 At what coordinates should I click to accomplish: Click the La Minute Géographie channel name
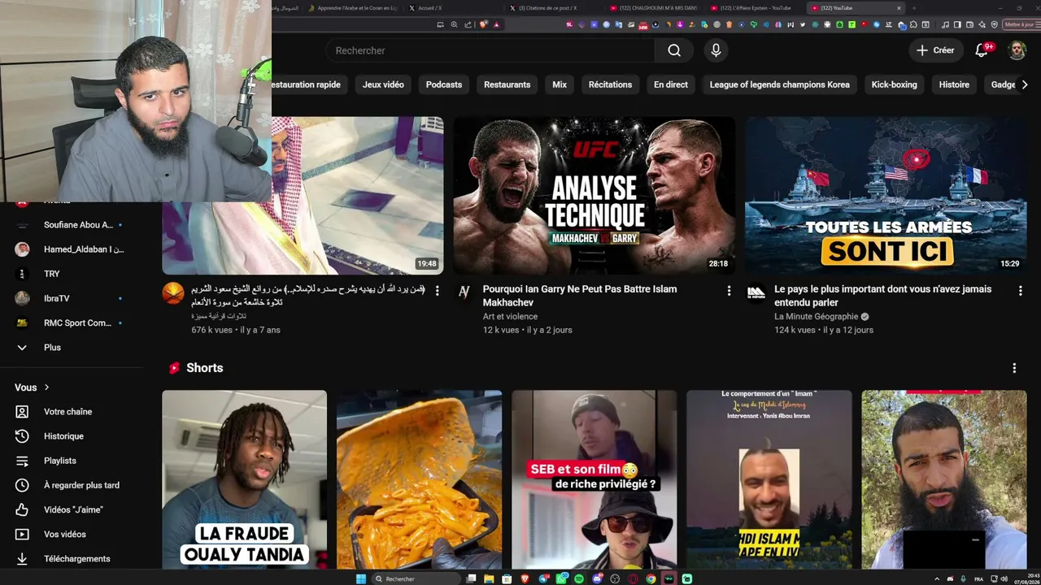pos(816,317)
